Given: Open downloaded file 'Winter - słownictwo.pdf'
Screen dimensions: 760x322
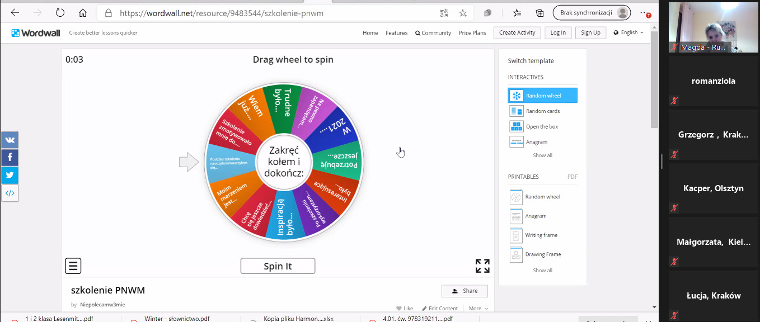Looking at the screenshot, I should tap(177, 319).
